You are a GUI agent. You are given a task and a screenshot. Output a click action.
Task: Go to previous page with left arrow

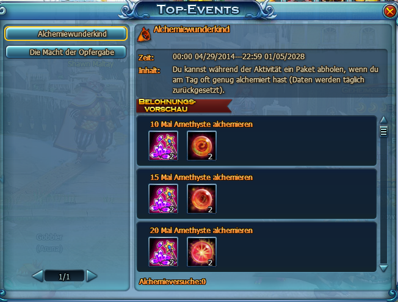(38, 276)
